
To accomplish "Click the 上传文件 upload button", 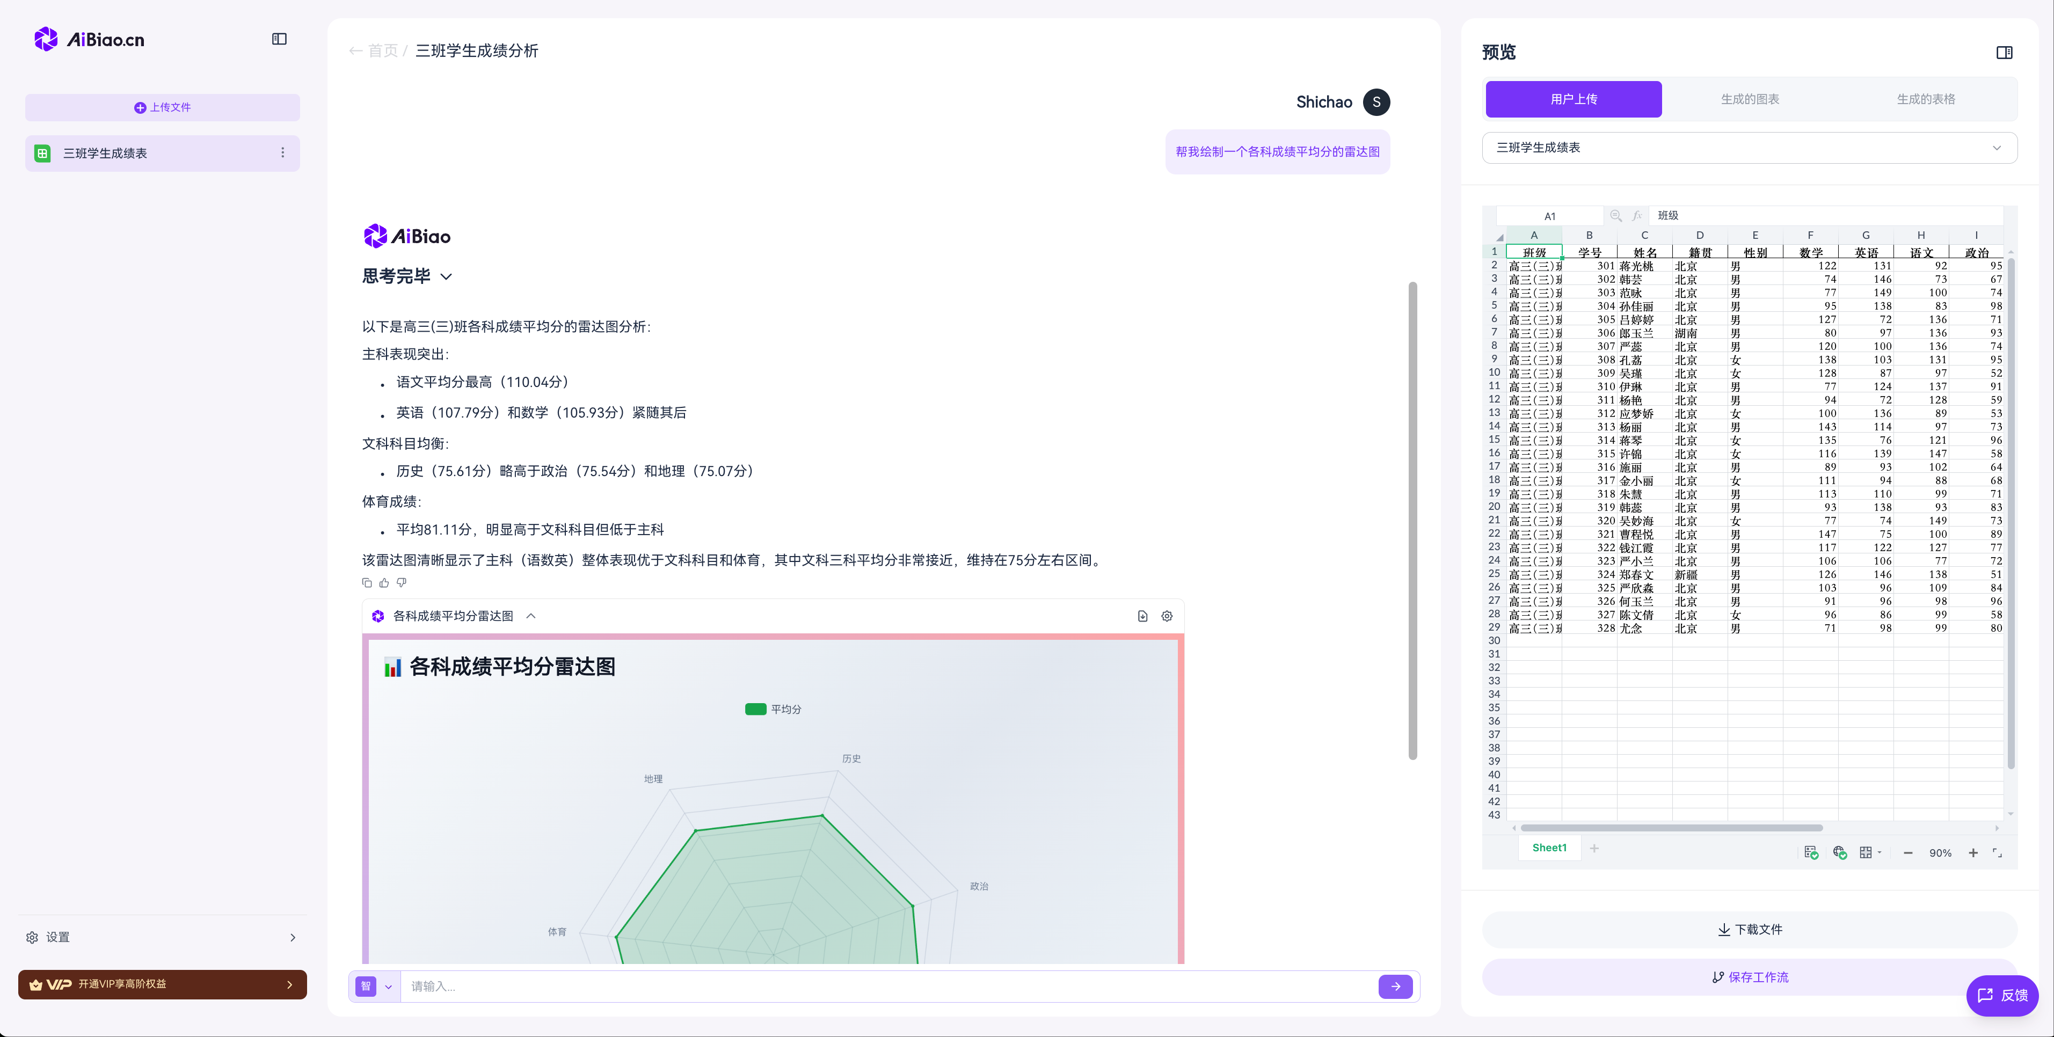I will [x=163, y=107].
